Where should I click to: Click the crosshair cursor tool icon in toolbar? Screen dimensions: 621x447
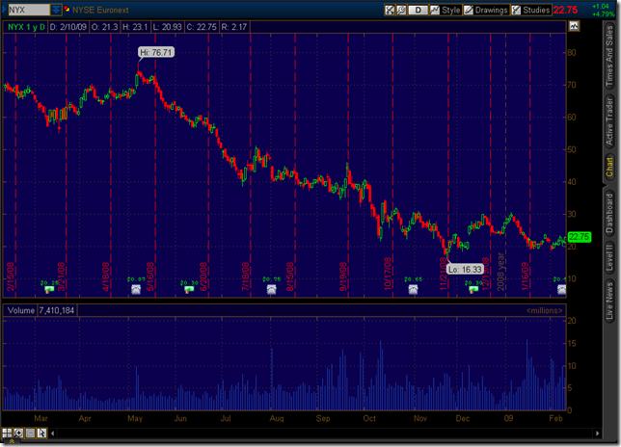click(x=390, y=10)
